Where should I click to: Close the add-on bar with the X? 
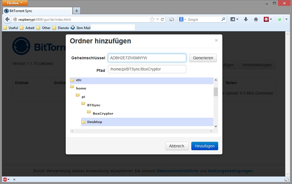(x=14, y=180)
